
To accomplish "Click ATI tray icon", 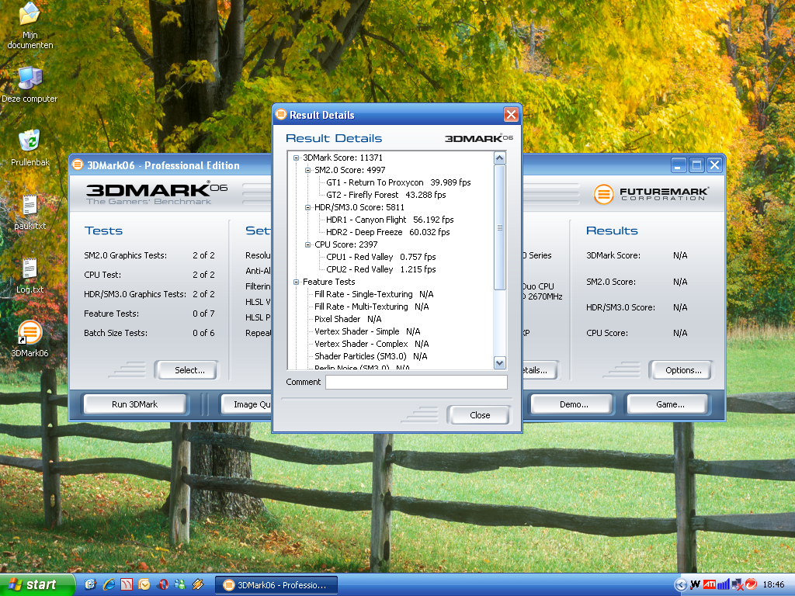I will tap(710, 585).
